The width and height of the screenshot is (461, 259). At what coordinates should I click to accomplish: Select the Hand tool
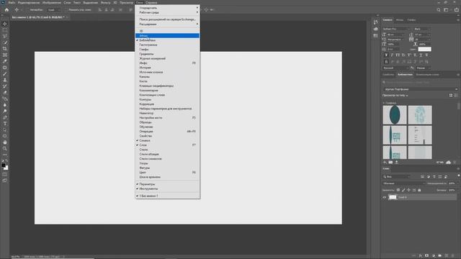(5, 142)
